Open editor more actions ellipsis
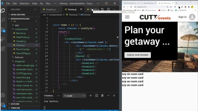 [114, 9]
